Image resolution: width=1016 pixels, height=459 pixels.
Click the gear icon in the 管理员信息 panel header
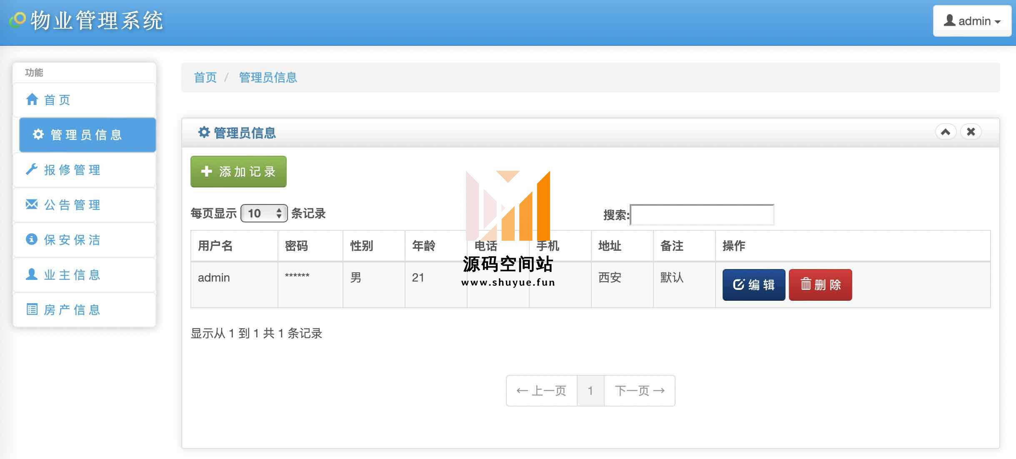click(x=204, y=132)
